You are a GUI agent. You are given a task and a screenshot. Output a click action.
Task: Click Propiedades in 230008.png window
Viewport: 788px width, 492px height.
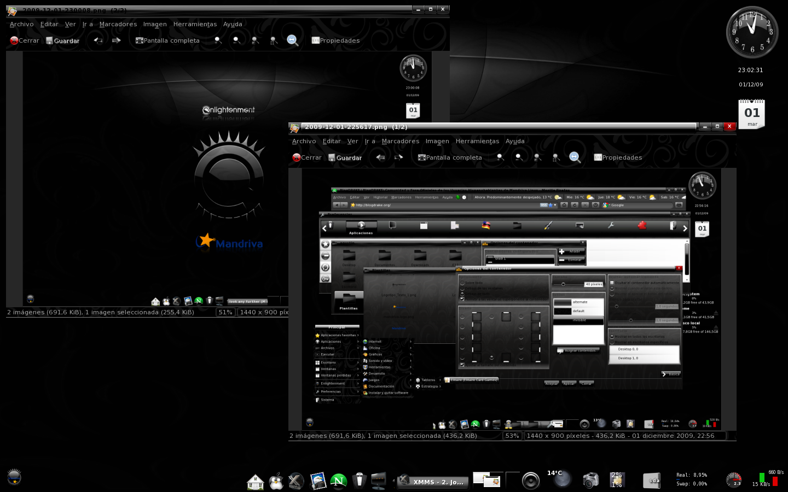point(335,40)
